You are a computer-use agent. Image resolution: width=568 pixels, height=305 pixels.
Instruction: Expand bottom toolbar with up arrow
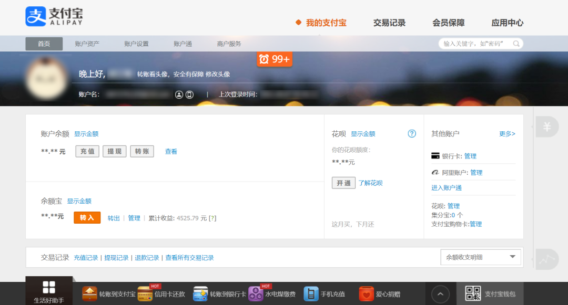[x=441, y=294]
